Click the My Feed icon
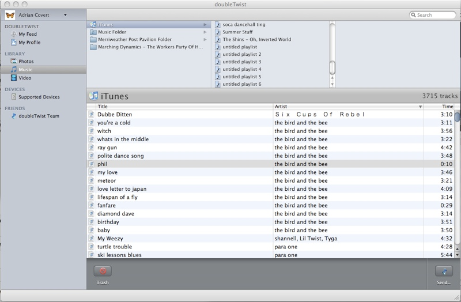The height and width of the screenshot is (302, 461). pyautogui.click(x=13, y=34)
